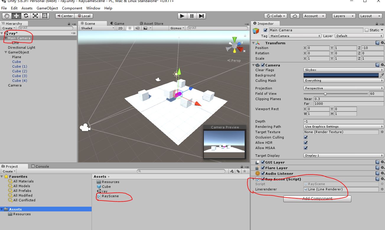Open Camera component gear menu

[x=382, y=65]
